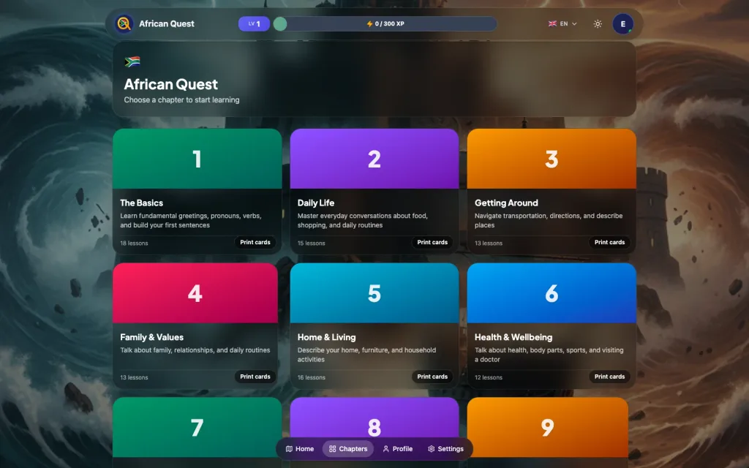This screenshot has height=468, width=749.
Task: Select the Chapters tab
Action: click(x=348, y=449)
